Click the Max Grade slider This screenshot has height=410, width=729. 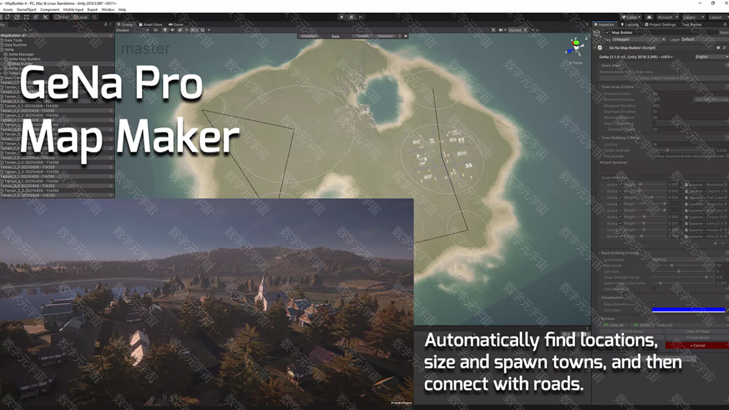pyautogui.click(x=683, y=265)
